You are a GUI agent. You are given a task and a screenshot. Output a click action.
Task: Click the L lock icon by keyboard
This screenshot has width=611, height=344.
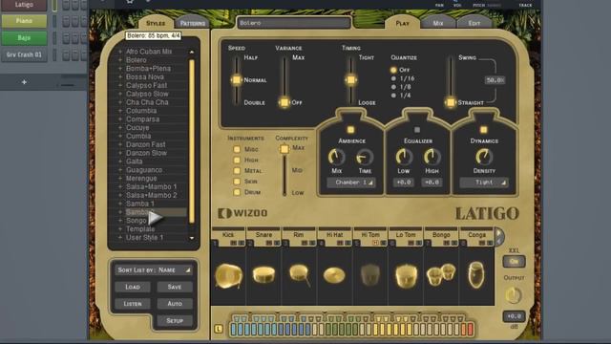(x=219, y=329)
